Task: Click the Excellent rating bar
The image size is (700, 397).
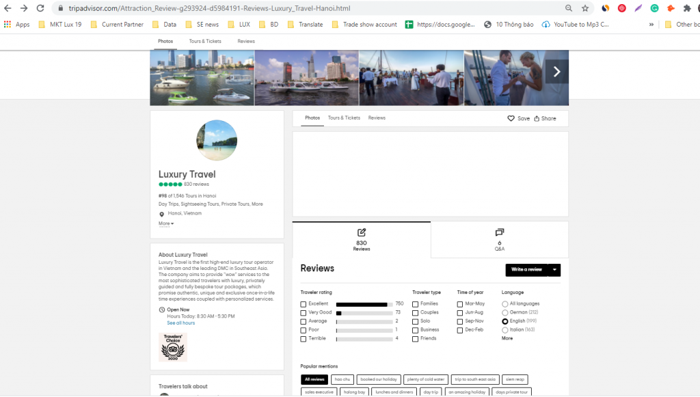Action: coord(364,304)
